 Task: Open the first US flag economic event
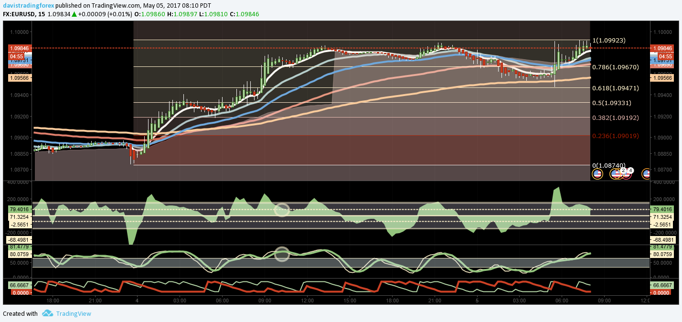pyautogui.click(x=597, y=174)
